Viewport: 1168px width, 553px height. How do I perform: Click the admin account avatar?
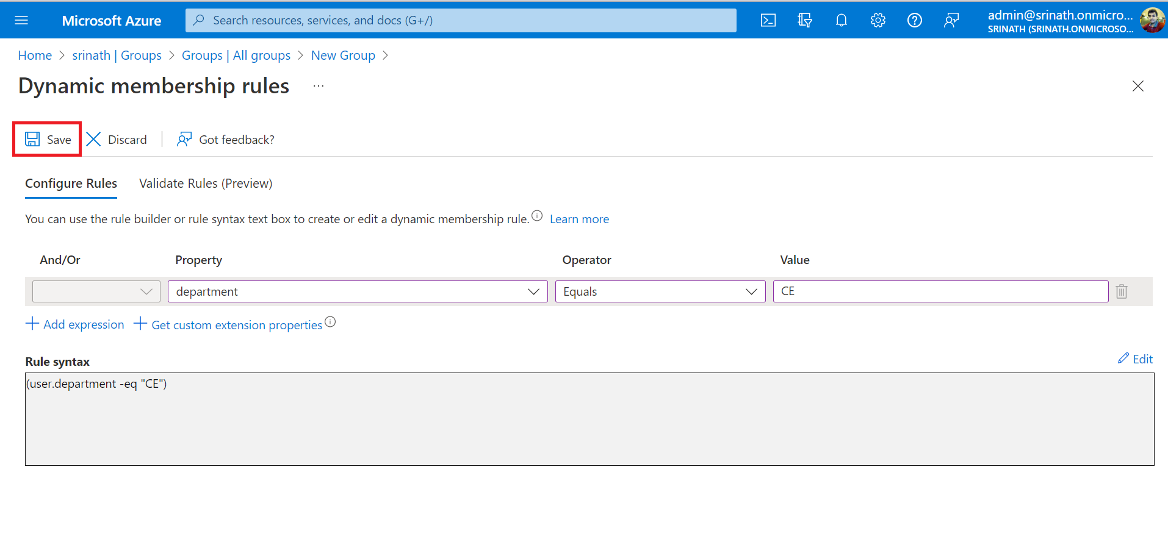(x=1152, y=20)
